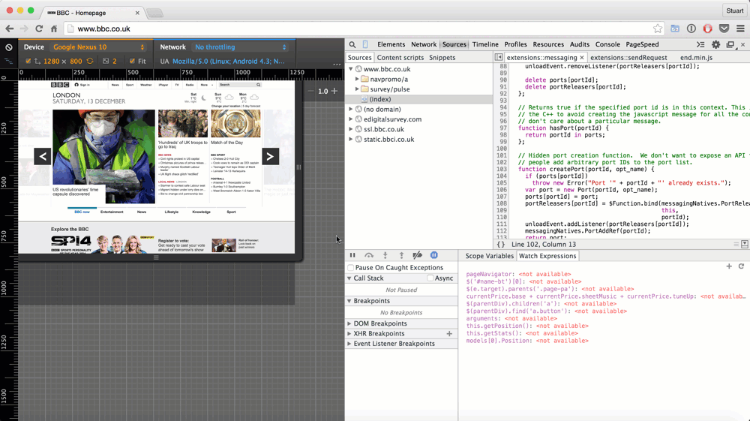Zoom in emulated view plus icon
The height and width of the screenshot is (421, 750).
click(334, 91)
